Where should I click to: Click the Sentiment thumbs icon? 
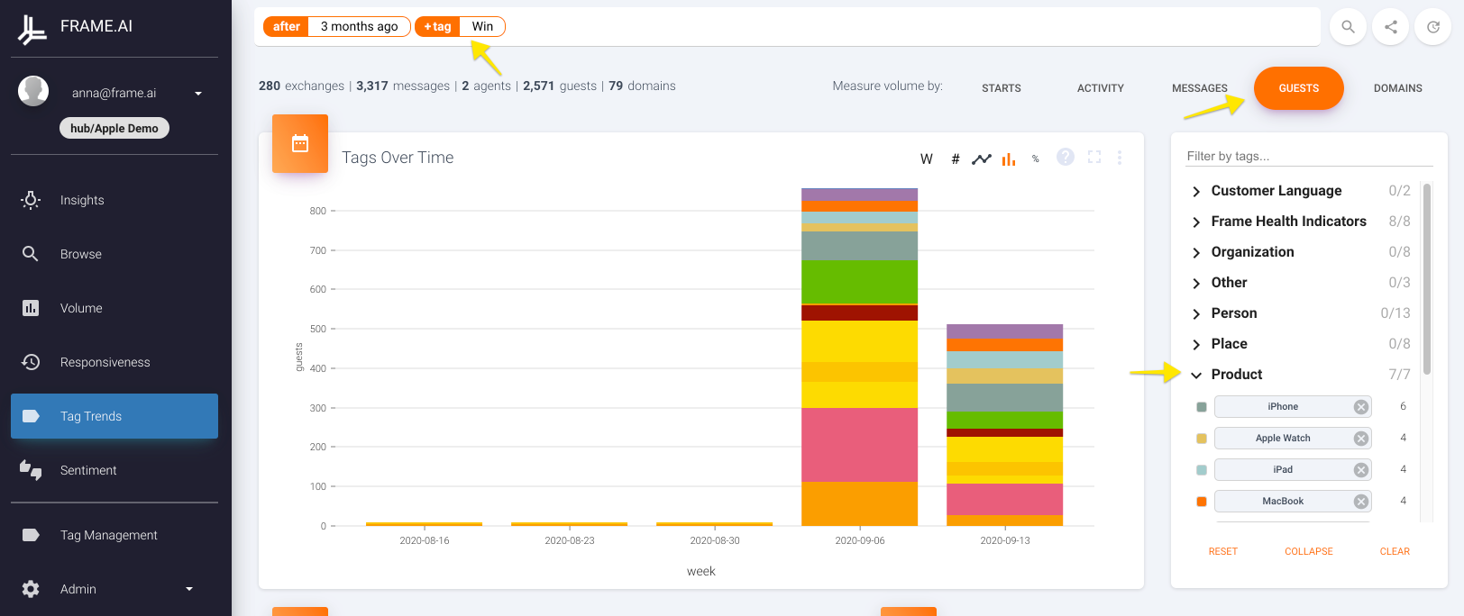(31, 470)
